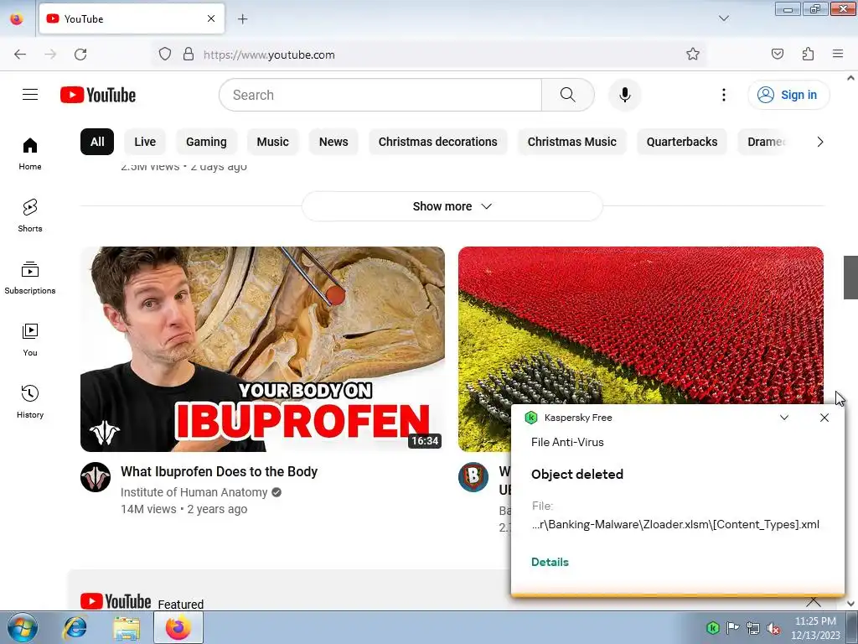The image size is (858, 644).
Task: Click the Firefox address bar URL
Action: tap(269, 55)
